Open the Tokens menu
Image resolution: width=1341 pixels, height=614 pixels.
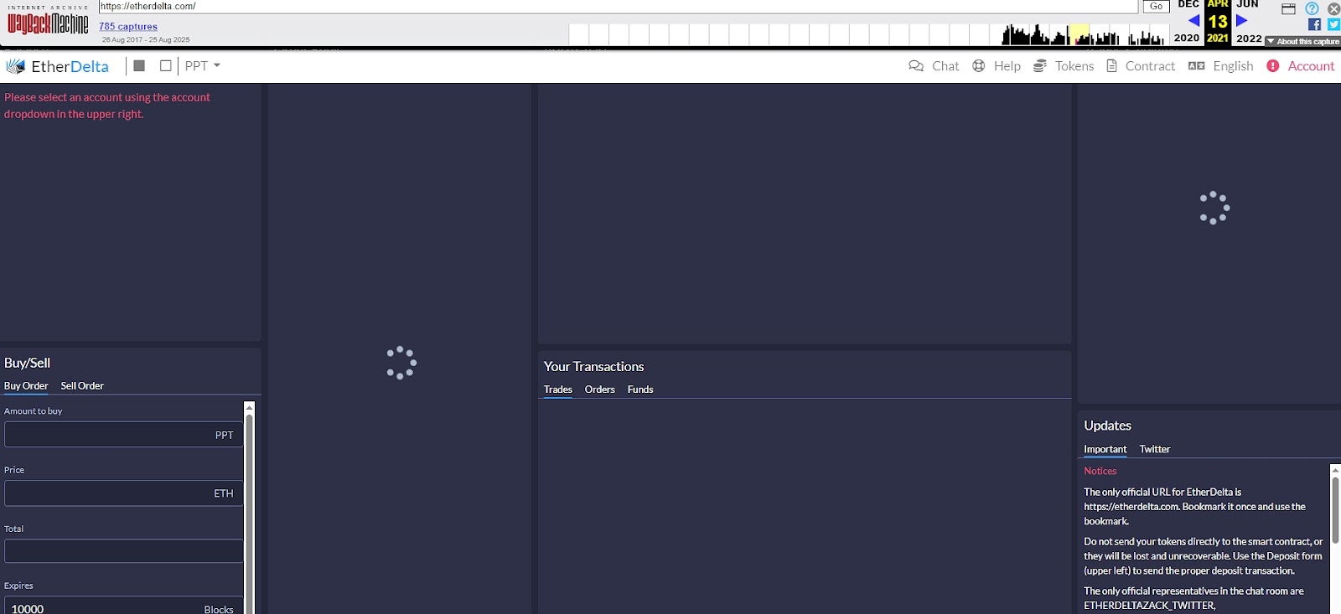point(1074,66)
